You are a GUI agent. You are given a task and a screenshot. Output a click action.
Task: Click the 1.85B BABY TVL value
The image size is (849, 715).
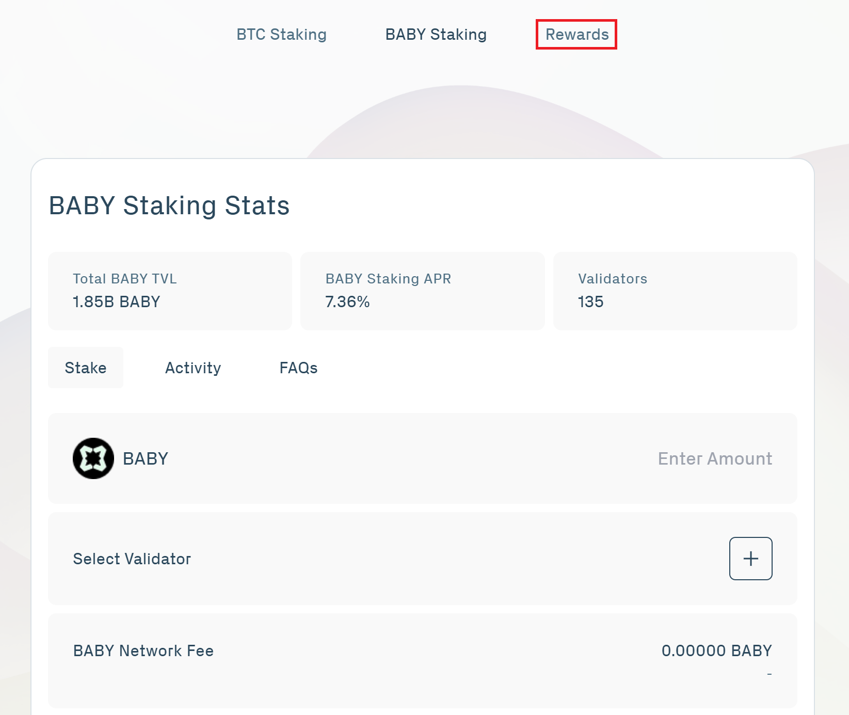(116, 302)
